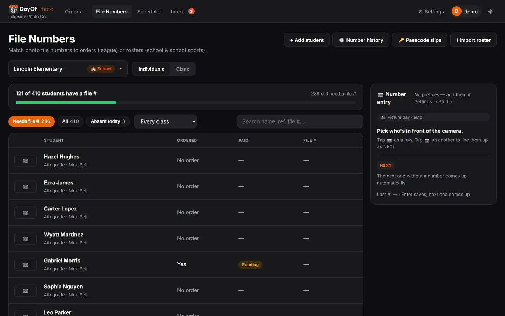Expand the Every class filter dropdown

coord(166,121)
